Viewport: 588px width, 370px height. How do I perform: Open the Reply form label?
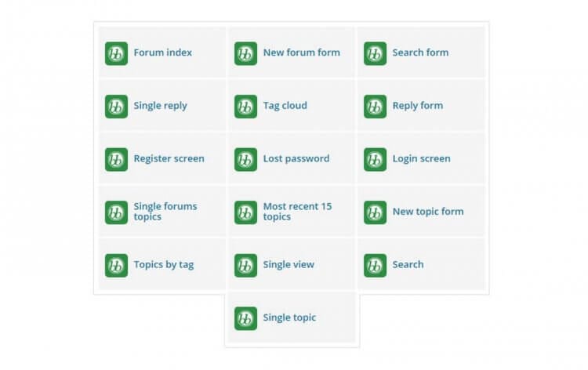pos(417,106)
